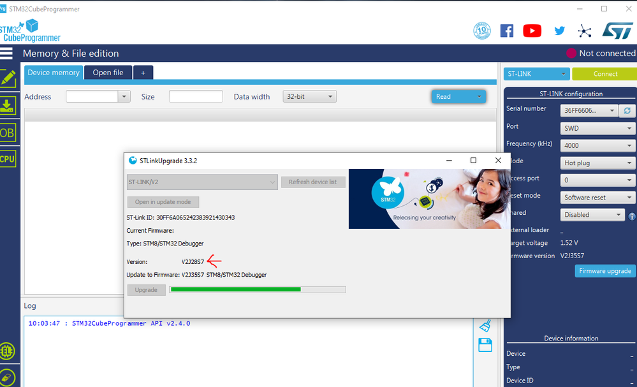This screenshot has width=637, height=387.
Task: Open Erasing & Programming download icon
Action: point(7,105)
